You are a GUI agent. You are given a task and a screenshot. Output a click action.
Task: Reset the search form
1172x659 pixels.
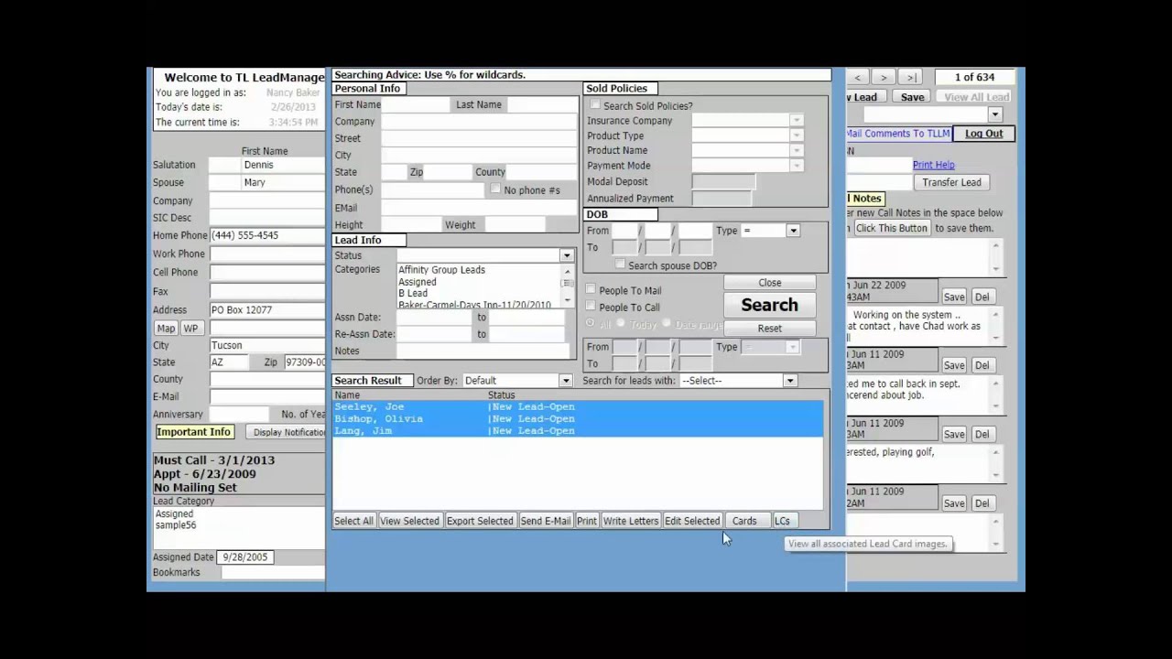pyautogui.click(x=769, y=329)
